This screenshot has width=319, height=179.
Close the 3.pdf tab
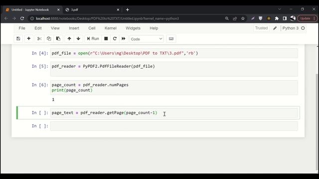click(118, 10)
